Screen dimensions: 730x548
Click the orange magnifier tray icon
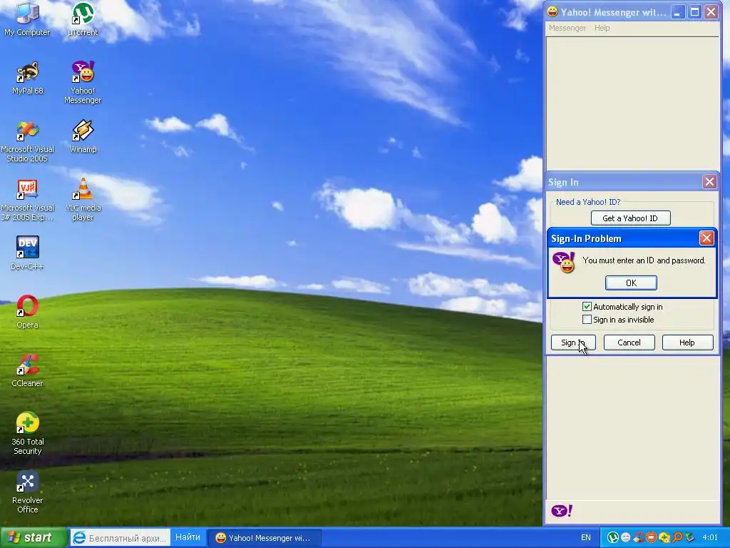click(x=677, y=538)
